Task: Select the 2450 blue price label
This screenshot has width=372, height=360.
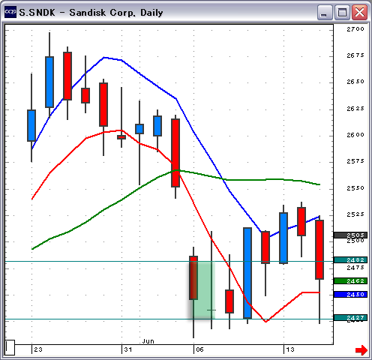Action: [x=350, y=295]
